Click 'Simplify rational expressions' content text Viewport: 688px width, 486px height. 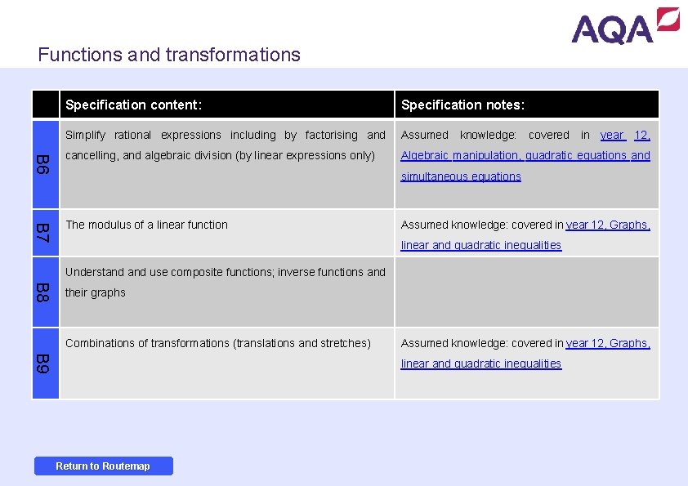pos(225,145)
